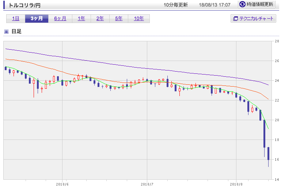The height and width of the screenshot is (187, 281).
Task: Open the テクニカルチャート button
Action: 253,19
